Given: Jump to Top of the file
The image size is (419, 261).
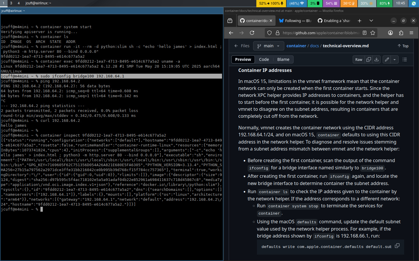Looking at the screenshot, I should click(403, 46).
